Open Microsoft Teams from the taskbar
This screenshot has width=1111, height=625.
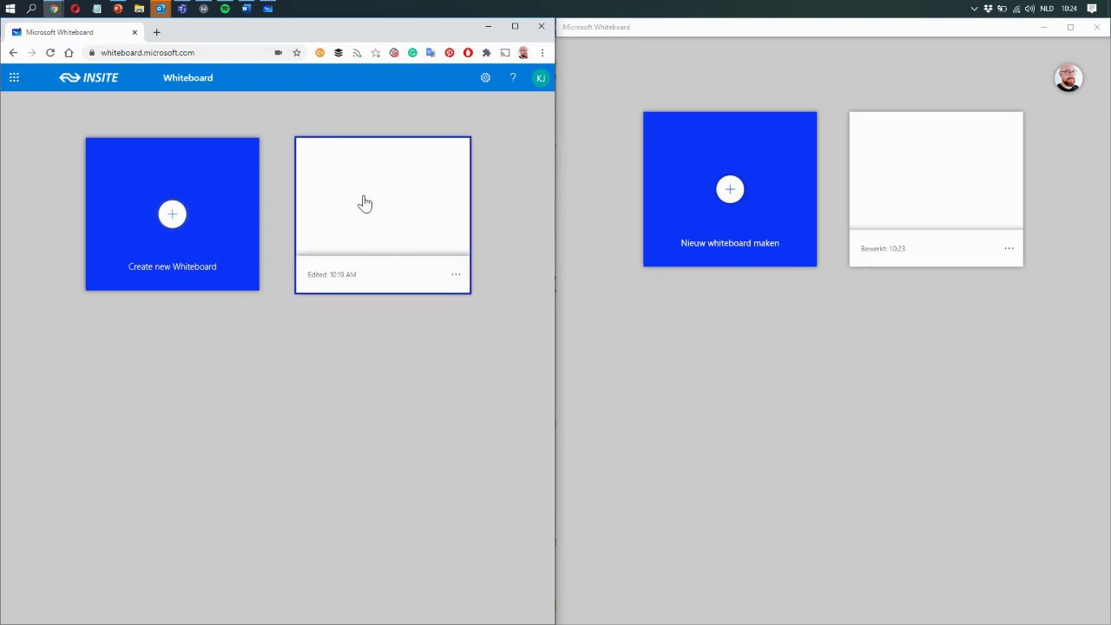[x=182, y=9]
